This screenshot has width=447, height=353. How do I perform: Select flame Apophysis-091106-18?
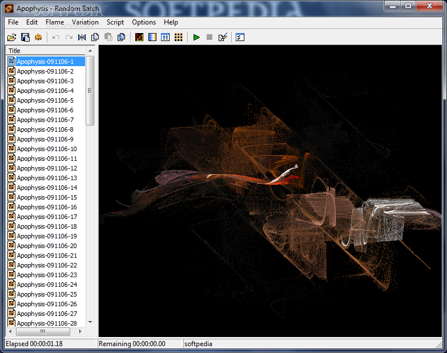click(46, 226)
